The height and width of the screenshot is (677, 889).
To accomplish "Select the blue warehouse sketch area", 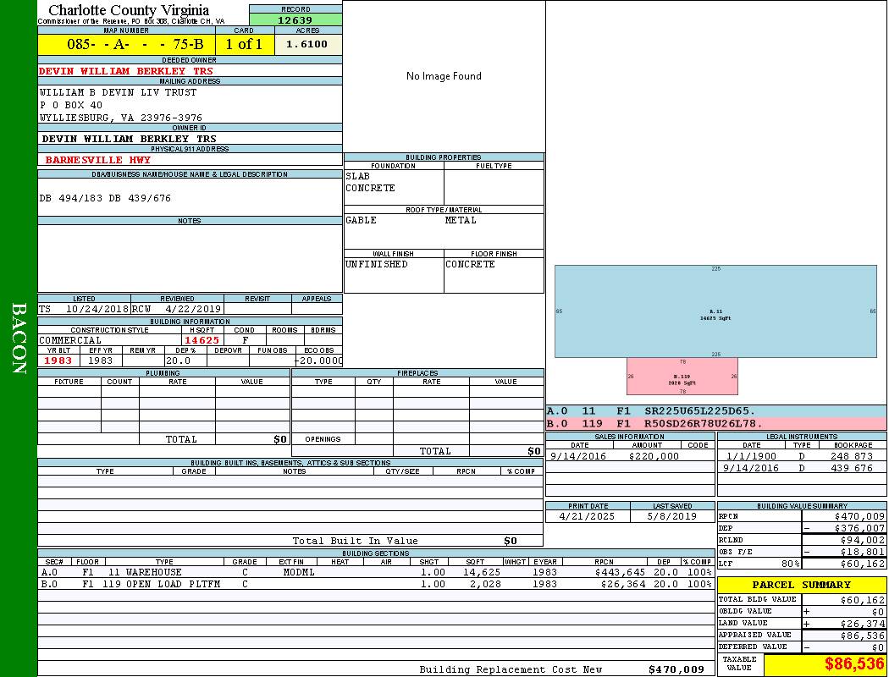I will click(715, 311).
